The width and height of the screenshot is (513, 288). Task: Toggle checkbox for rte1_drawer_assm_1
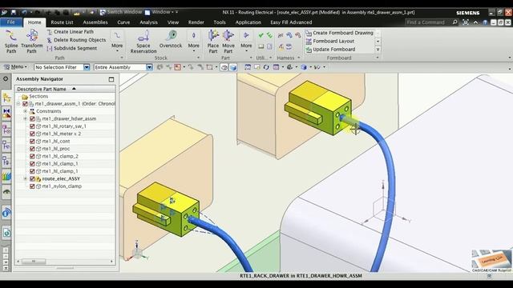point(25,104)
